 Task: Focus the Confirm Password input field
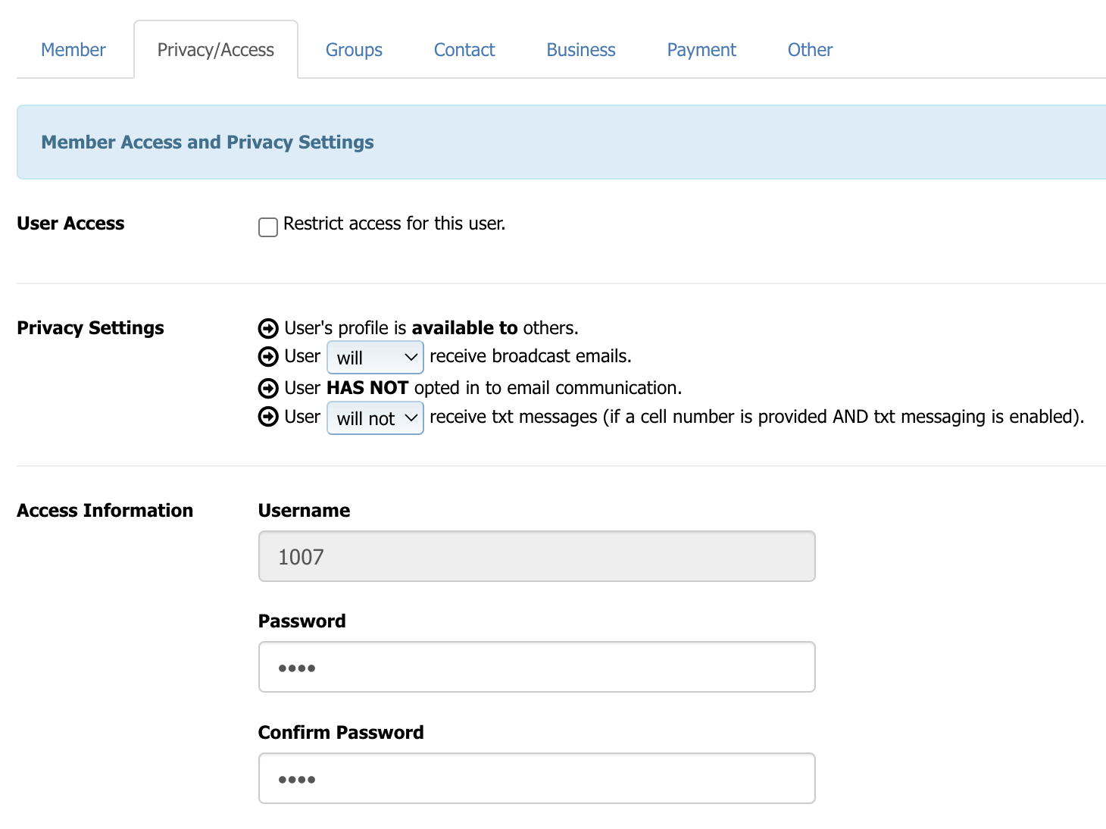click(x=536, y=778)
